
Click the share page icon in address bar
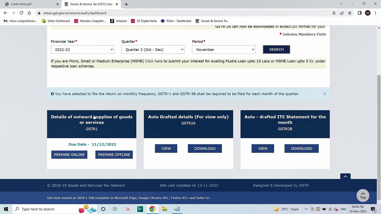[x=342, y=13]
